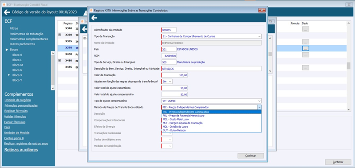Select MCL - Custo Mais Lucro option
The height and width of the screenshot is (168, 355).
click(x=212, y=119)
